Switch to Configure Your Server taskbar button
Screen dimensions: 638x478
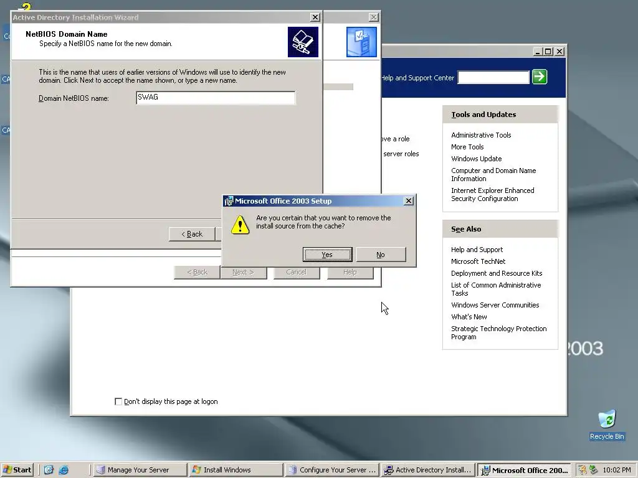(x=332, y=470)
